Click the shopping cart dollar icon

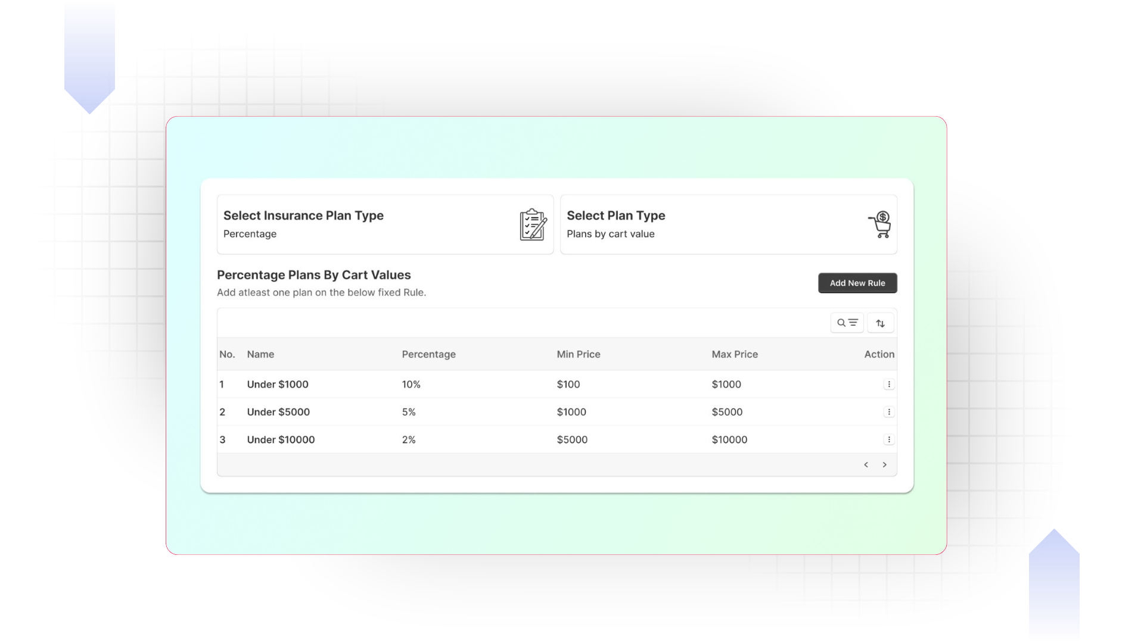880,224
